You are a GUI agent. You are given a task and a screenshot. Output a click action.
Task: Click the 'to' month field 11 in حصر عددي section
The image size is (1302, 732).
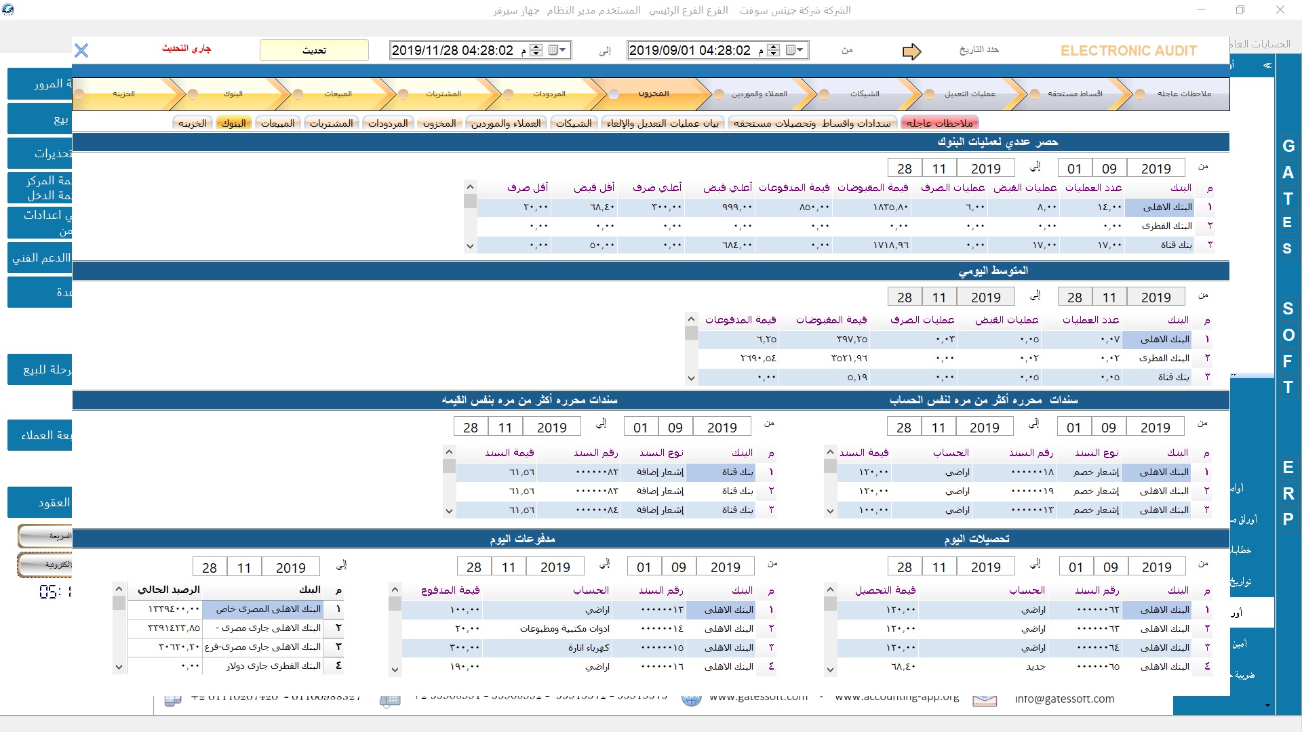point(939,169)
